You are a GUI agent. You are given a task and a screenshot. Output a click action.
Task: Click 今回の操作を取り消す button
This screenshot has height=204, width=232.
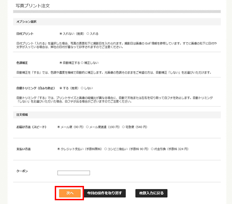(105, 193)
